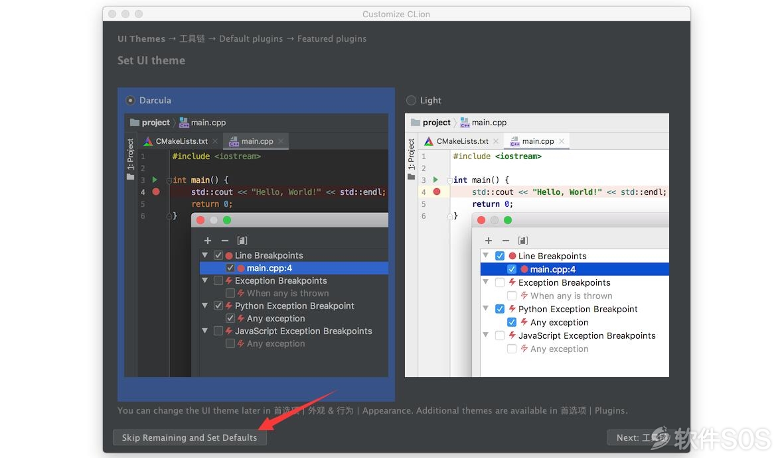The height and width of the screenshot is (458, 782).
Task: Click plus add breakpoint icon in Light preview
Action: 488,241
